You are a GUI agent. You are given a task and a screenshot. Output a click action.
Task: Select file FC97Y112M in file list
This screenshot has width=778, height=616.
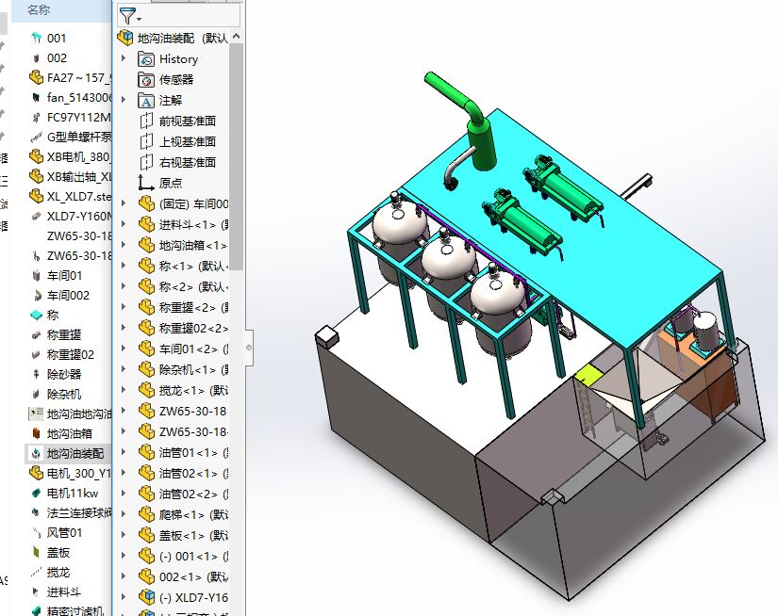[x=79, y=118]
